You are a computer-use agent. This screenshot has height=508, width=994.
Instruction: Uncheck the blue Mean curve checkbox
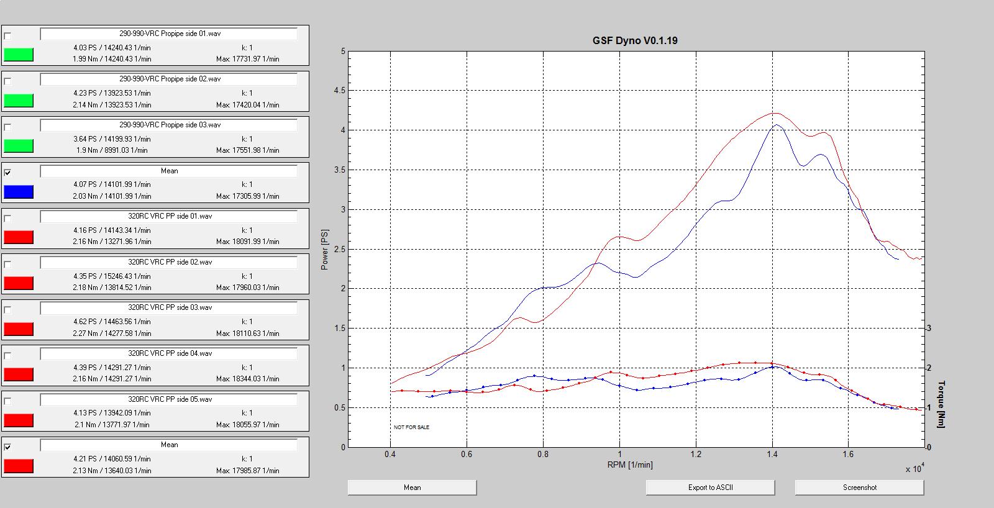tap(7, 173)
